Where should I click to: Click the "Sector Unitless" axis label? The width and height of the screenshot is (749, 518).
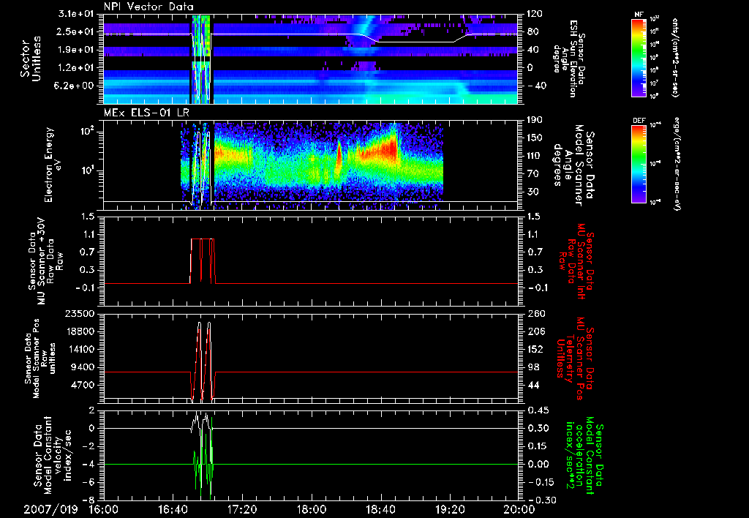tap(31, 59)
